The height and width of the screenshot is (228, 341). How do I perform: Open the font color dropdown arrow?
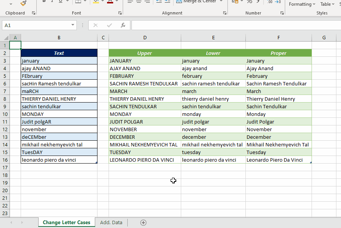117,1
